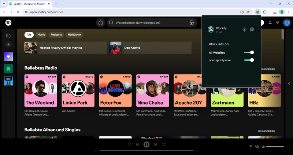
Task: Open The Weeknd radio card
Action: (41, 95)
